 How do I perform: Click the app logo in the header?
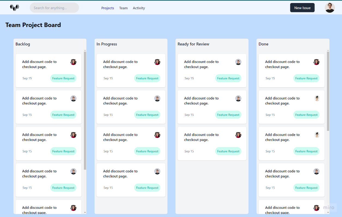click(x=14, y=8)
